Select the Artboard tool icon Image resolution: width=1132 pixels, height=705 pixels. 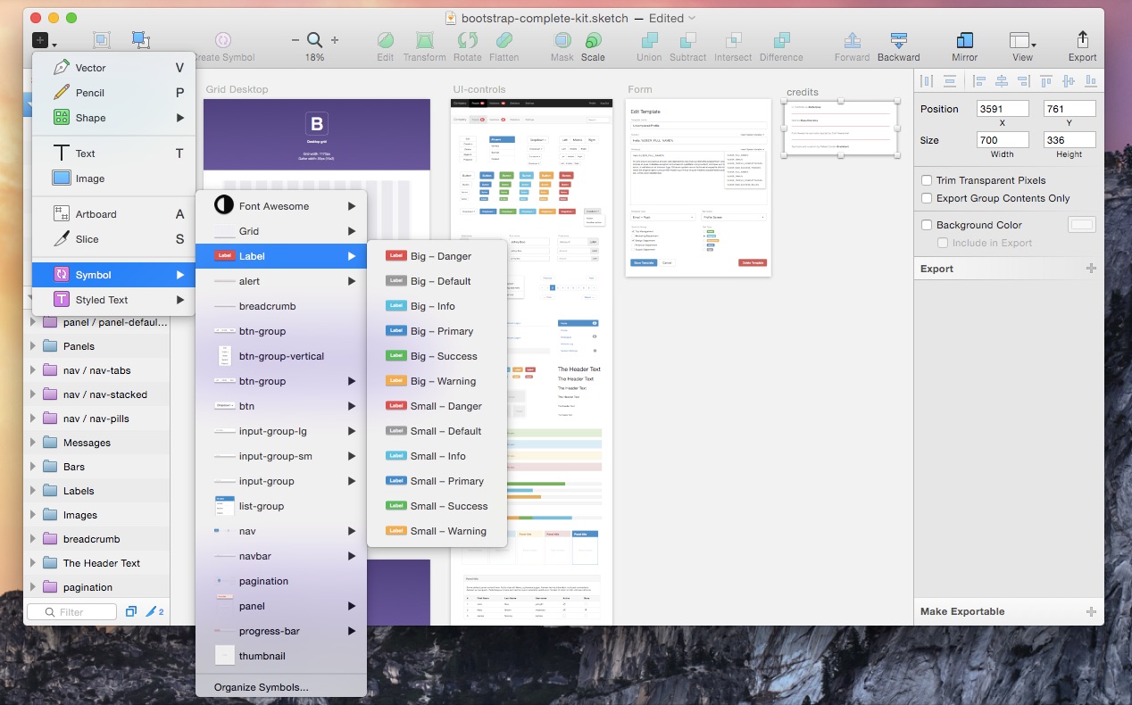pyautogui.click(x=61, y=213)
